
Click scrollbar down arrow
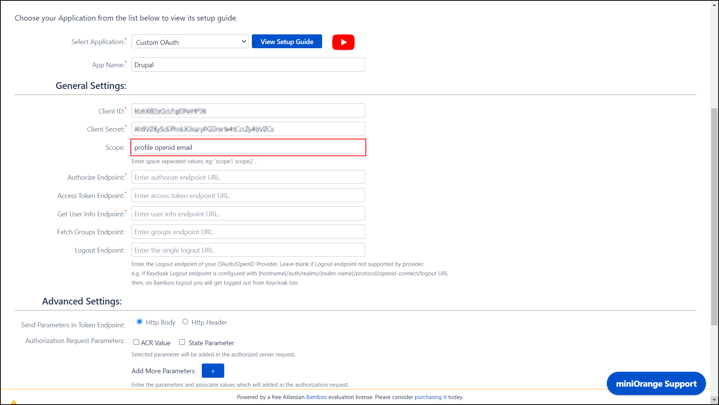(x=714, y=399)
